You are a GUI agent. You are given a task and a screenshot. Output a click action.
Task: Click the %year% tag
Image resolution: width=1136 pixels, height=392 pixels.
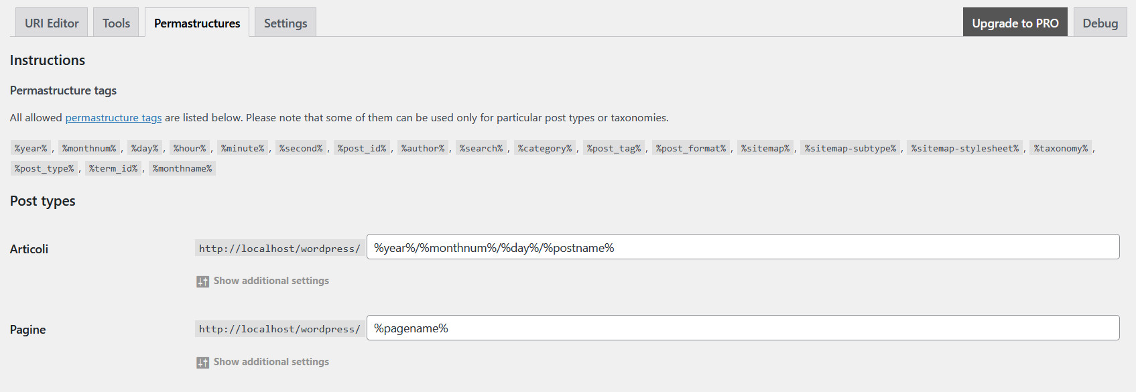(31, 148)
